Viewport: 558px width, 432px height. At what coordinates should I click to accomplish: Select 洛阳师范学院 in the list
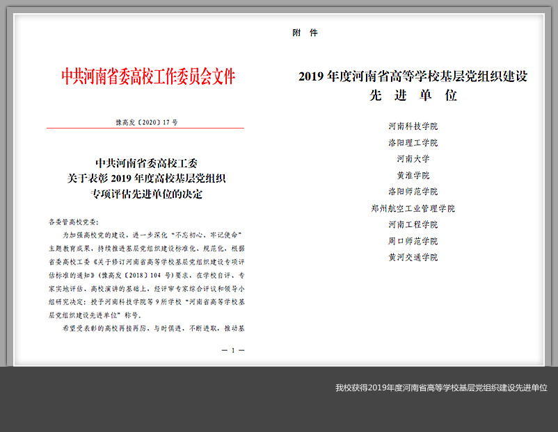[x=413, y=191]
